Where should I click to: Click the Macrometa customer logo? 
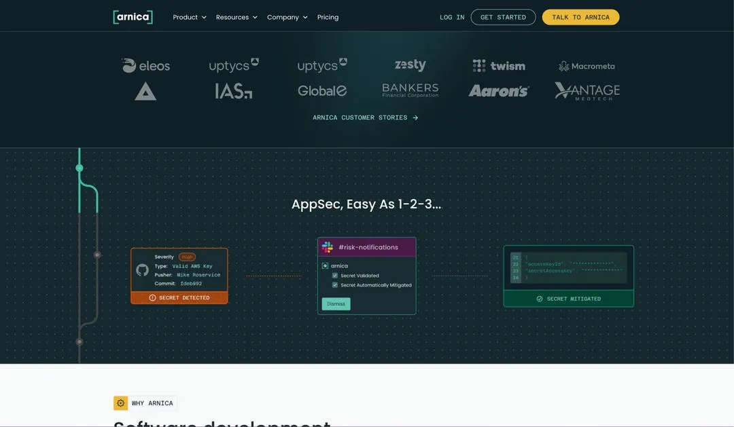[587, 66]
